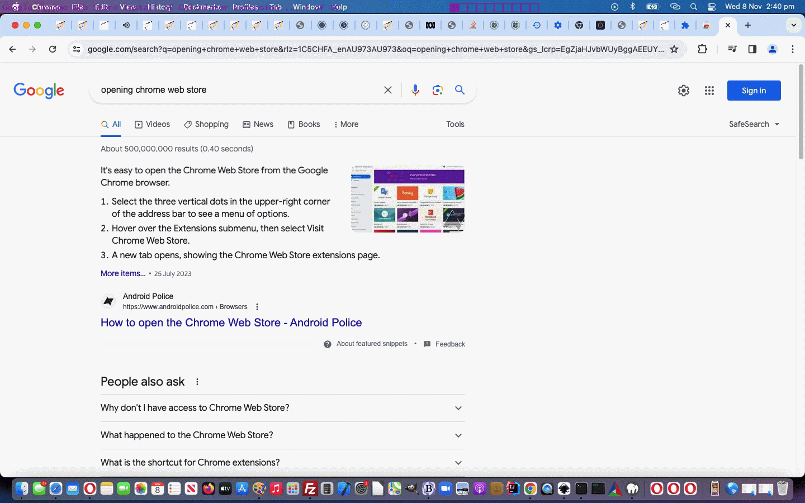Viewport: 805px width, 503px height.
Task: Open featured snippet Chrome Web Store thumbnail
Action: pos(408,198)
